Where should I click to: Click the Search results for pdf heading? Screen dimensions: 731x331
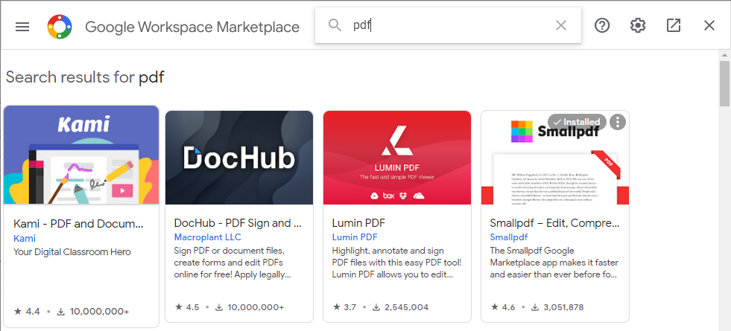[x=85, y=77]
